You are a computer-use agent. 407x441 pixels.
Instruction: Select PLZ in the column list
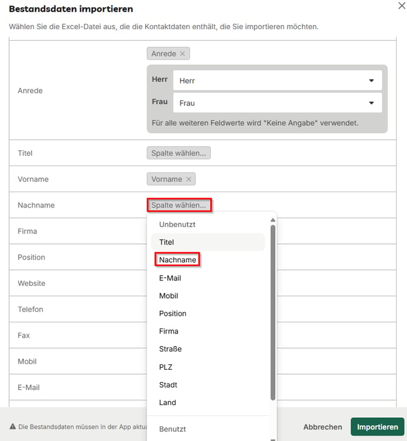(208, 367)
